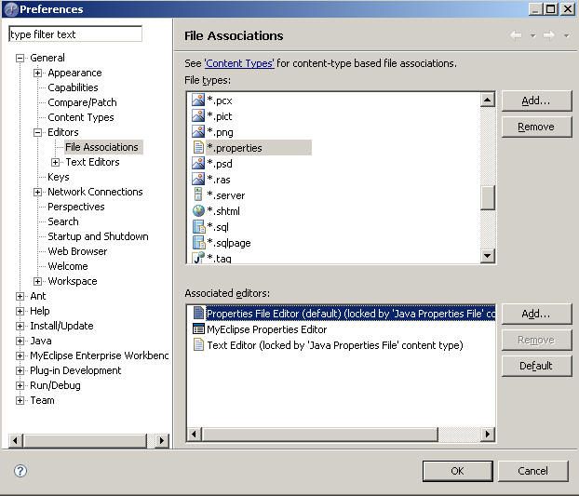
Task: Select the Welcome preference page
Action: (68, 266)
